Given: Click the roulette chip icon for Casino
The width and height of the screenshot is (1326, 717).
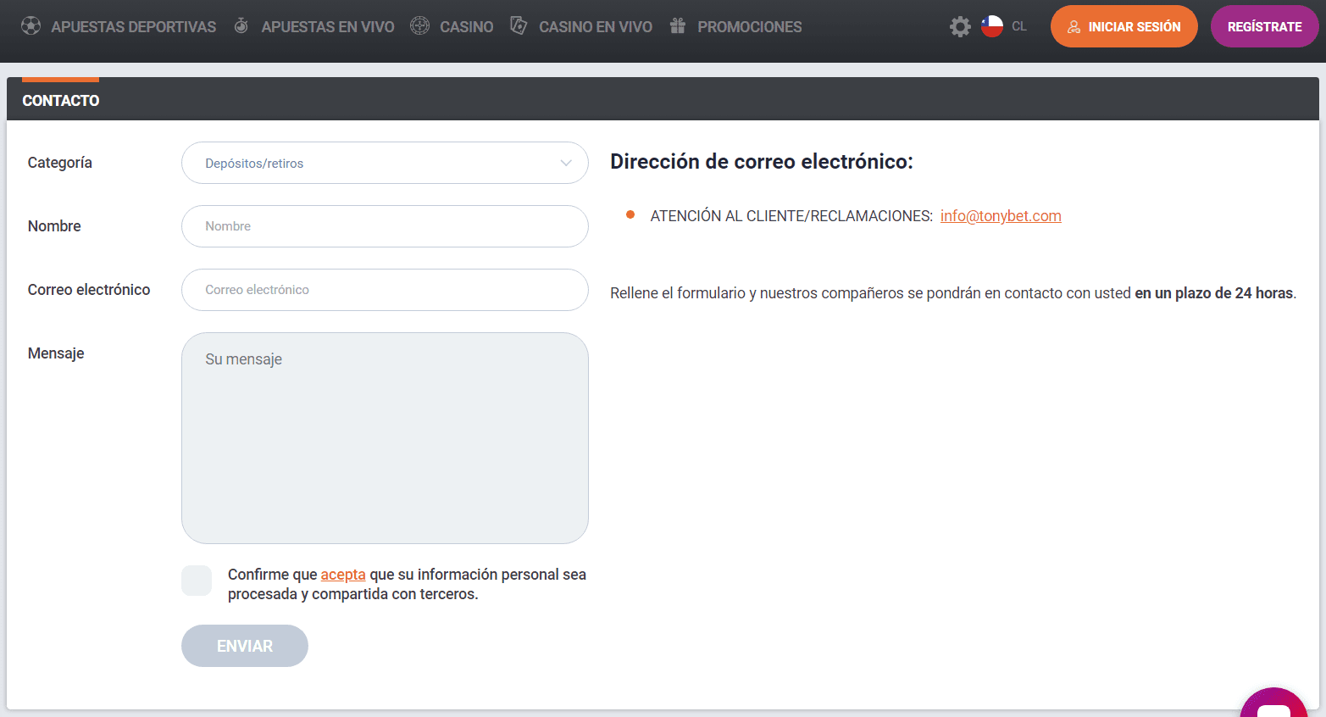Looking at the screenshot, I should [x=419, y=25].
